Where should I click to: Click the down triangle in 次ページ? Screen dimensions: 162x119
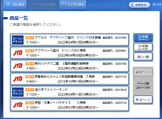pos(137,100)
